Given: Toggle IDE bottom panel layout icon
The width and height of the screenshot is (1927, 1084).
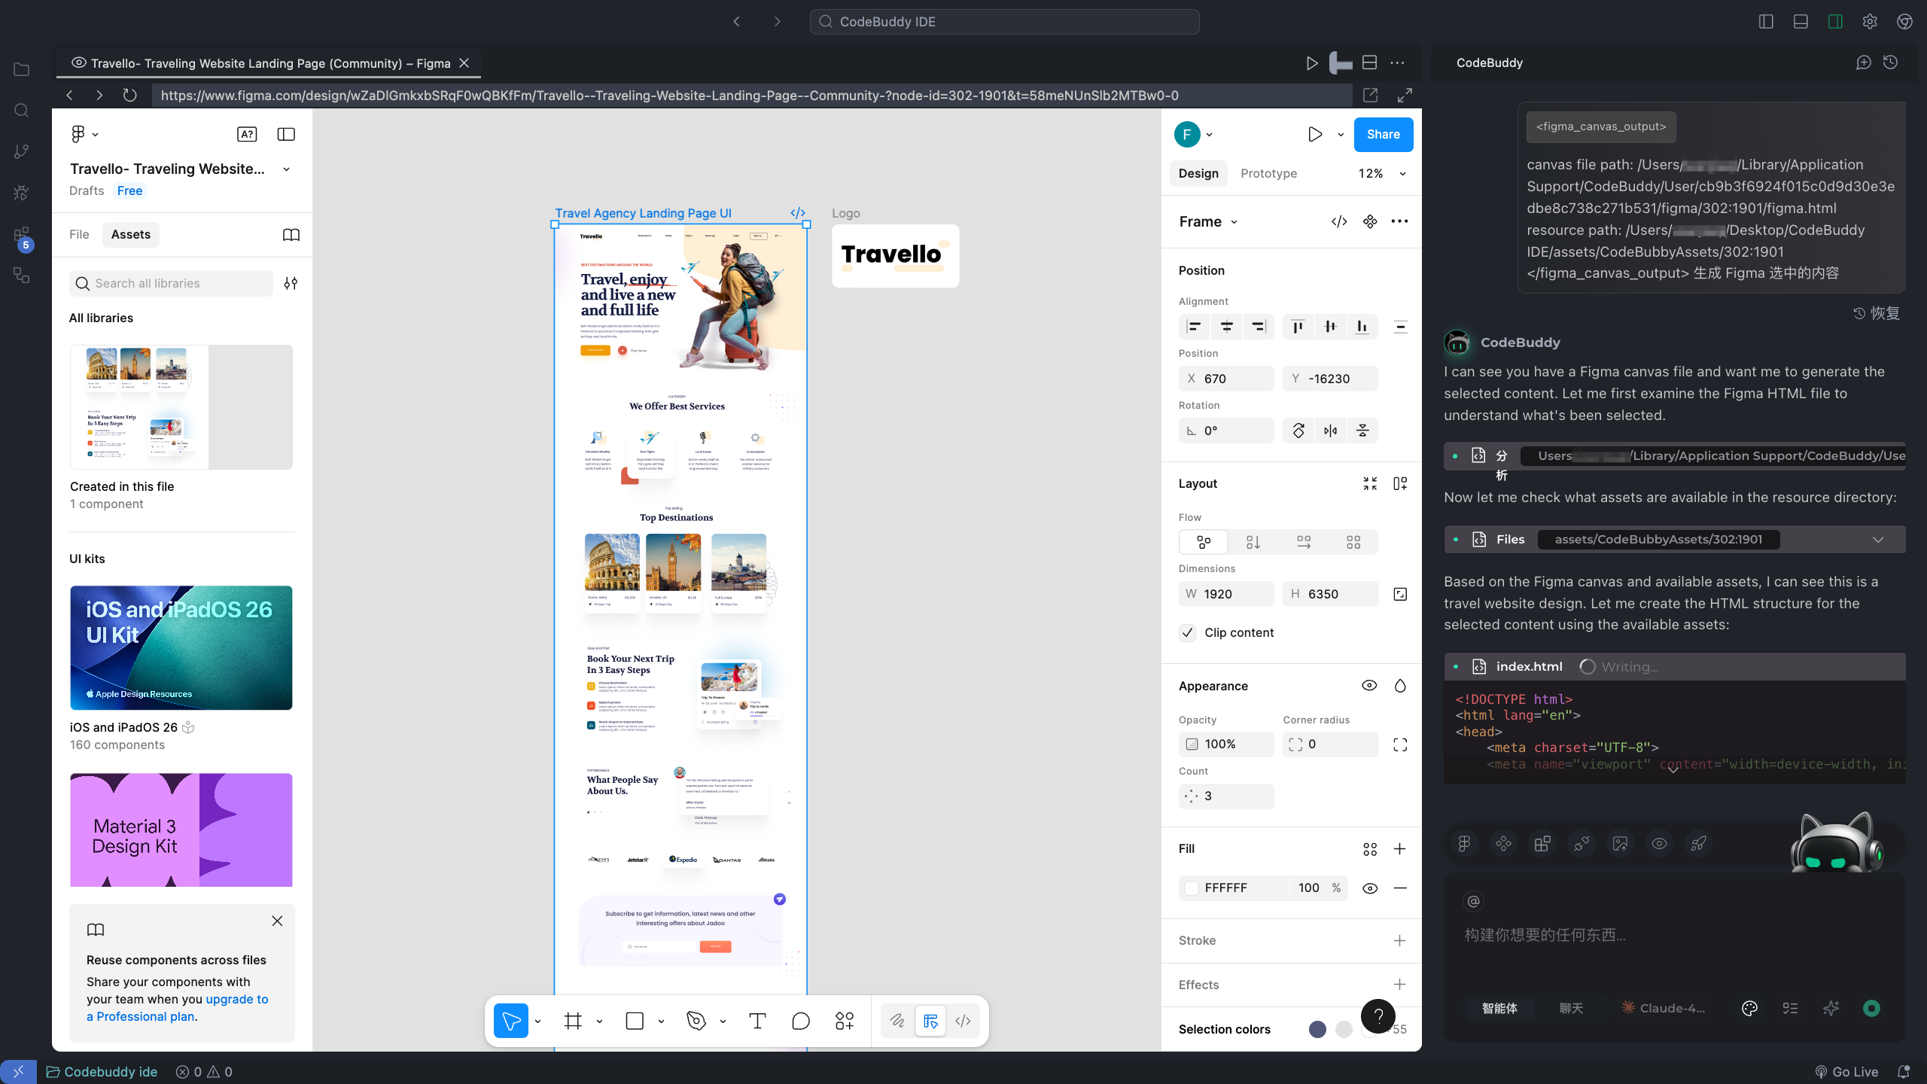Looking at the screenshot, I should [1801, 22].
